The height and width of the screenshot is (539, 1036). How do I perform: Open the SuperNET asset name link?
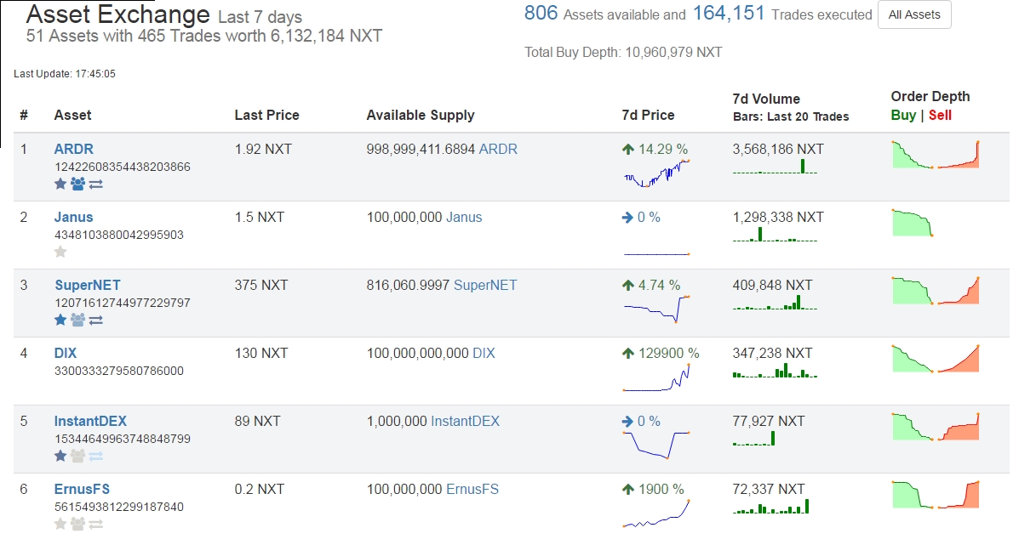[88, 285]
